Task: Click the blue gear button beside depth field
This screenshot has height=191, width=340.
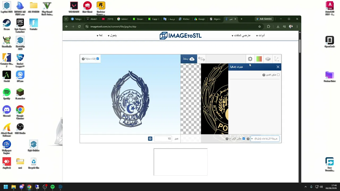Action: (x=150, y=139)
